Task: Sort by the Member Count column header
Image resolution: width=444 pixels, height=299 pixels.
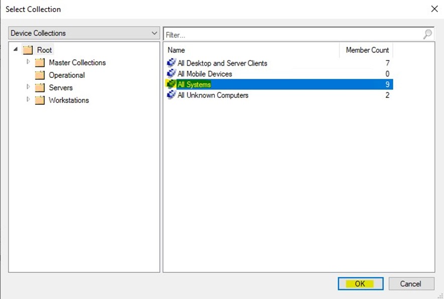Action: (367, 50)
